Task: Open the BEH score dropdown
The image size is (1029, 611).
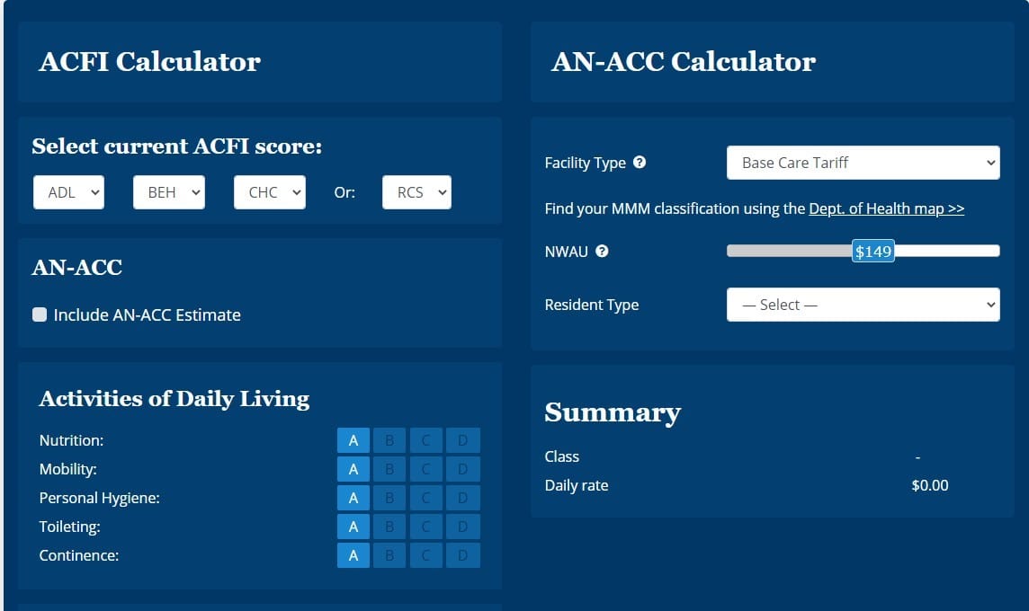Action: click(x=168, y=191)
